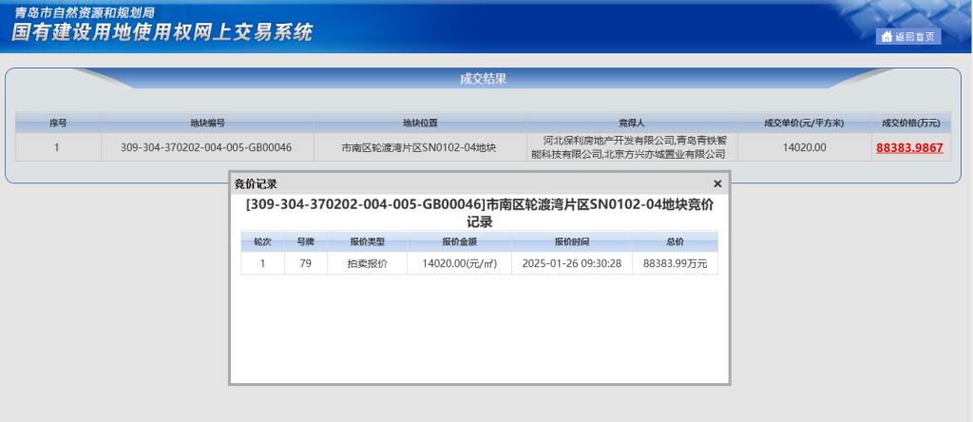Close the 竞价记录 dialog
The width and height of the screenshot is (973, 422).
tap(717, 183)
